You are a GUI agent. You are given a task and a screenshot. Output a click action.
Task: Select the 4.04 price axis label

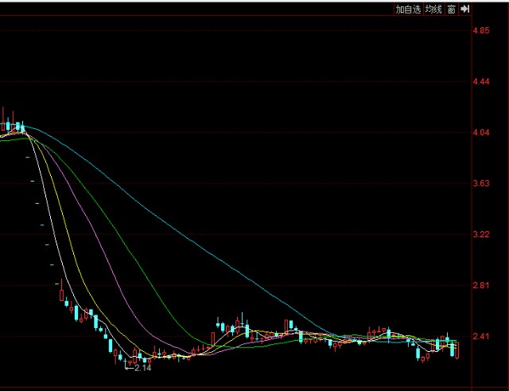[x=481, y=133]
